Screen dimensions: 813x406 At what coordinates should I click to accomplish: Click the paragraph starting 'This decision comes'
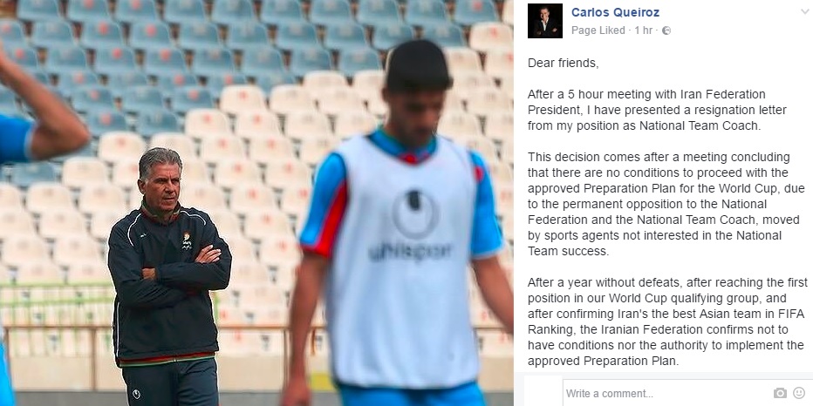pyautogui.click(x=666, y=204)
